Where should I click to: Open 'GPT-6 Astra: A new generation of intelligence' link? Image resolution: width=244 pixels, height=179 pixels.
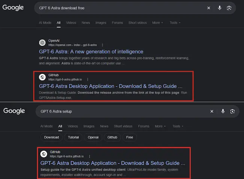91,52
